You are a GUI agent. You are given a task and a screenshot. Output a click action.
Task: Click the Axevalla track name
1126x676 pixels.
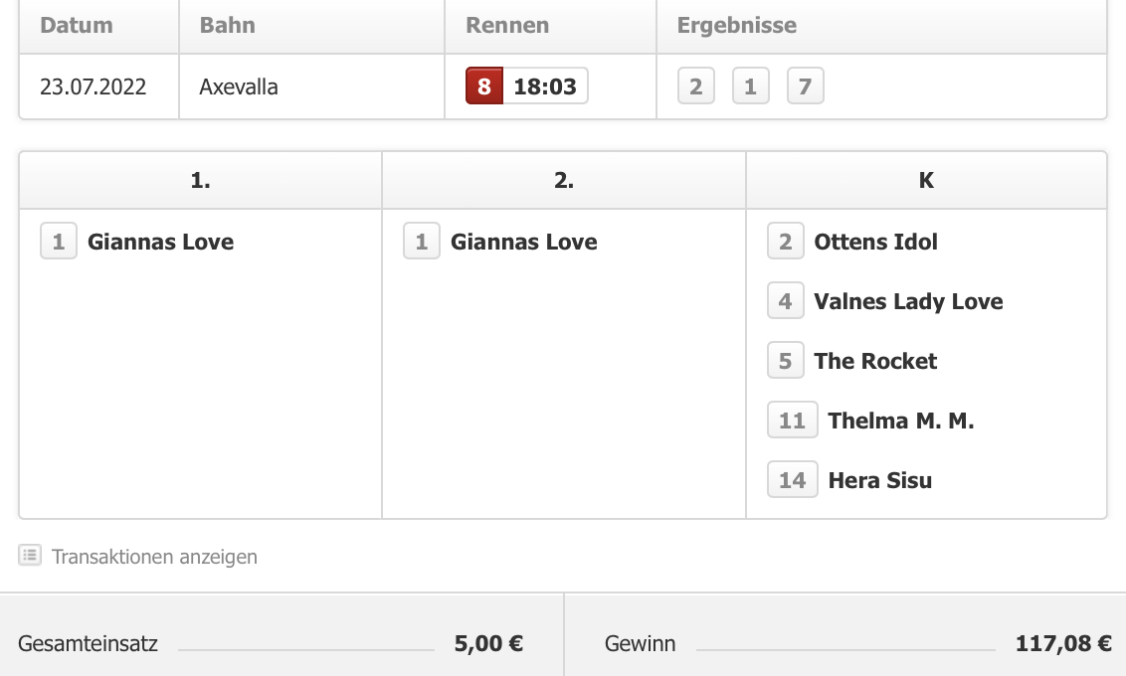239,86
